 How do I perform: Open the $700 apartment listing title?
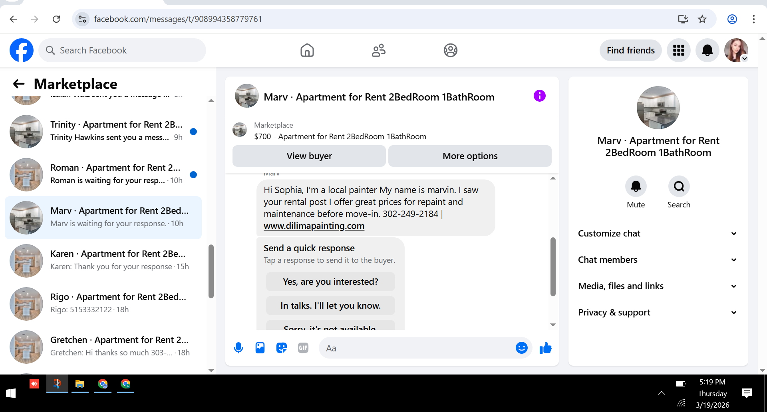pos(340,136)
